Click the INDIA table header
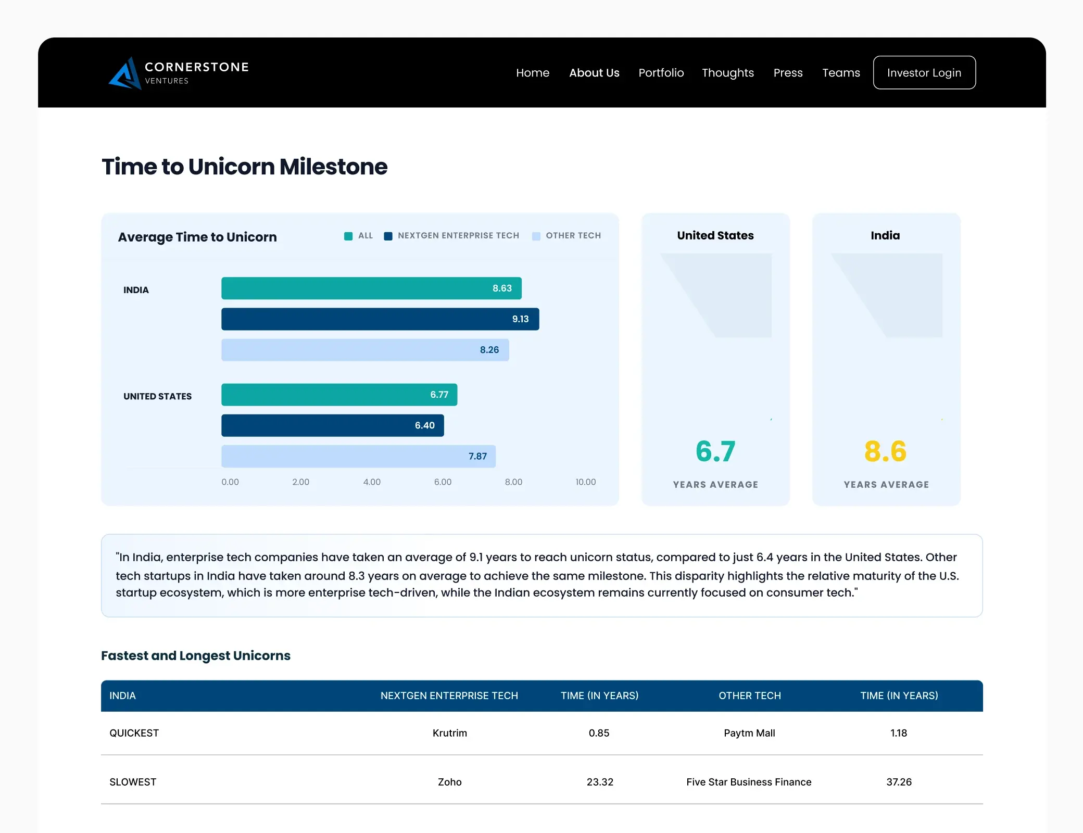Screen dimensions: 1083x833 [x=122, y=696]
